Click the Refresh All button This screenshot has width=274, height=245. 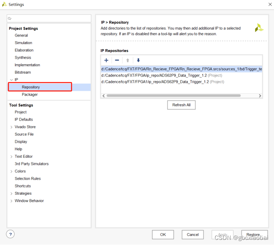pos(181,105)
